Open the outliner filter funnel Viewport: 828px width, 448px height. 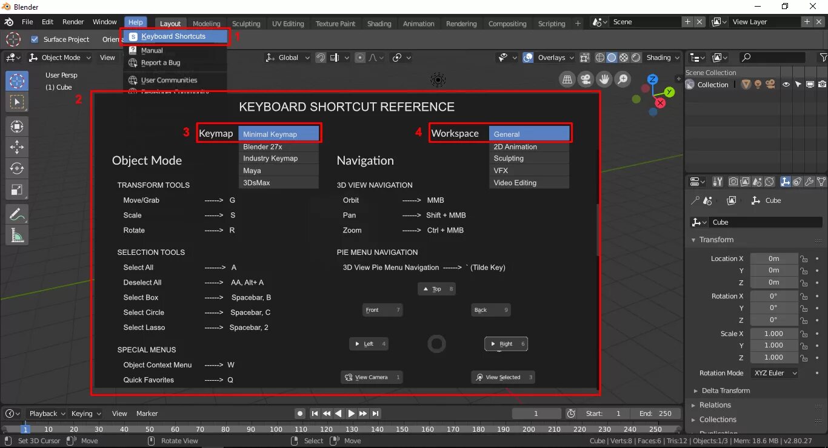click(x=823, y=58)
